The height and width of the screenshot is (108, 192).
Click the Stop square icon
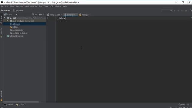(x=186, y=11)
